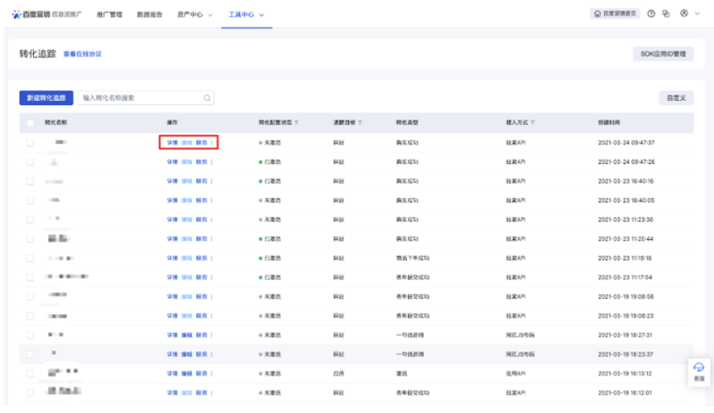Screen dimensions: 714x413
Task: Check the checkbox of the 2021-03-19 16:12:01 row
Action: pyautogui.click(x=30, y=392)
